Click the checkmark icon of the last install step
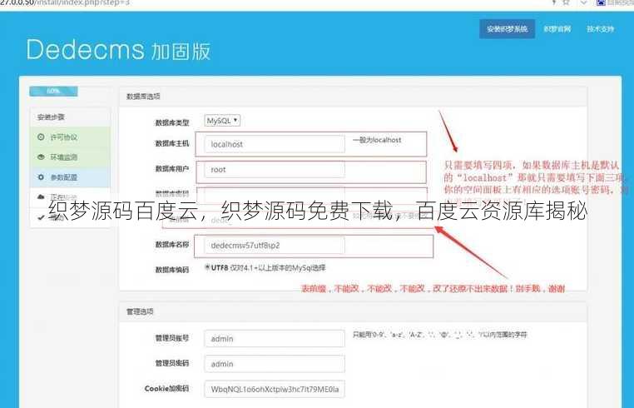Viewport: 634px width, 408px height. click(x=41, y=217)
